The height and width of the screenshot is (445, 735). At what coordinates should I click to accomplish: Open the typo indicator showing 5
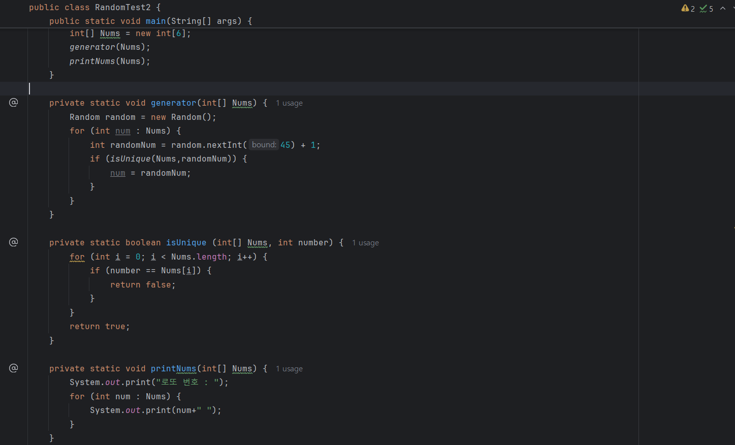pos(707,8)
